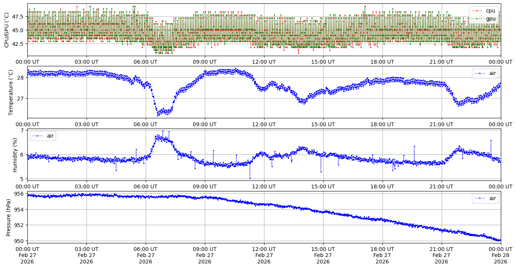The height and width of the screenshot is (268, 516).
Task: Click the "Pressure (hPa)" y-axis label
Action: 9,217
